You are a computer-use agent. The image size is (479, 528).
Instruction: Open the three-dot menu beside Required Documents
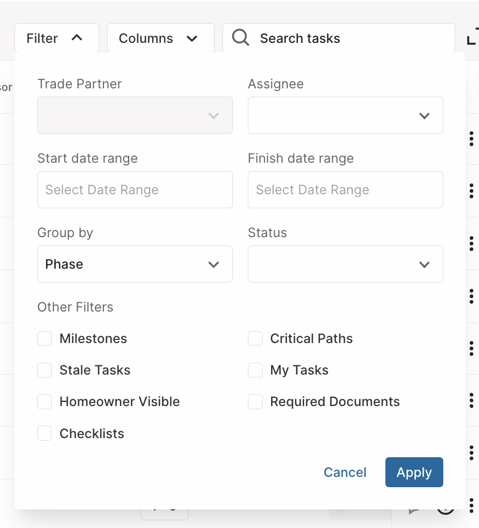click(x=471, y=401)
